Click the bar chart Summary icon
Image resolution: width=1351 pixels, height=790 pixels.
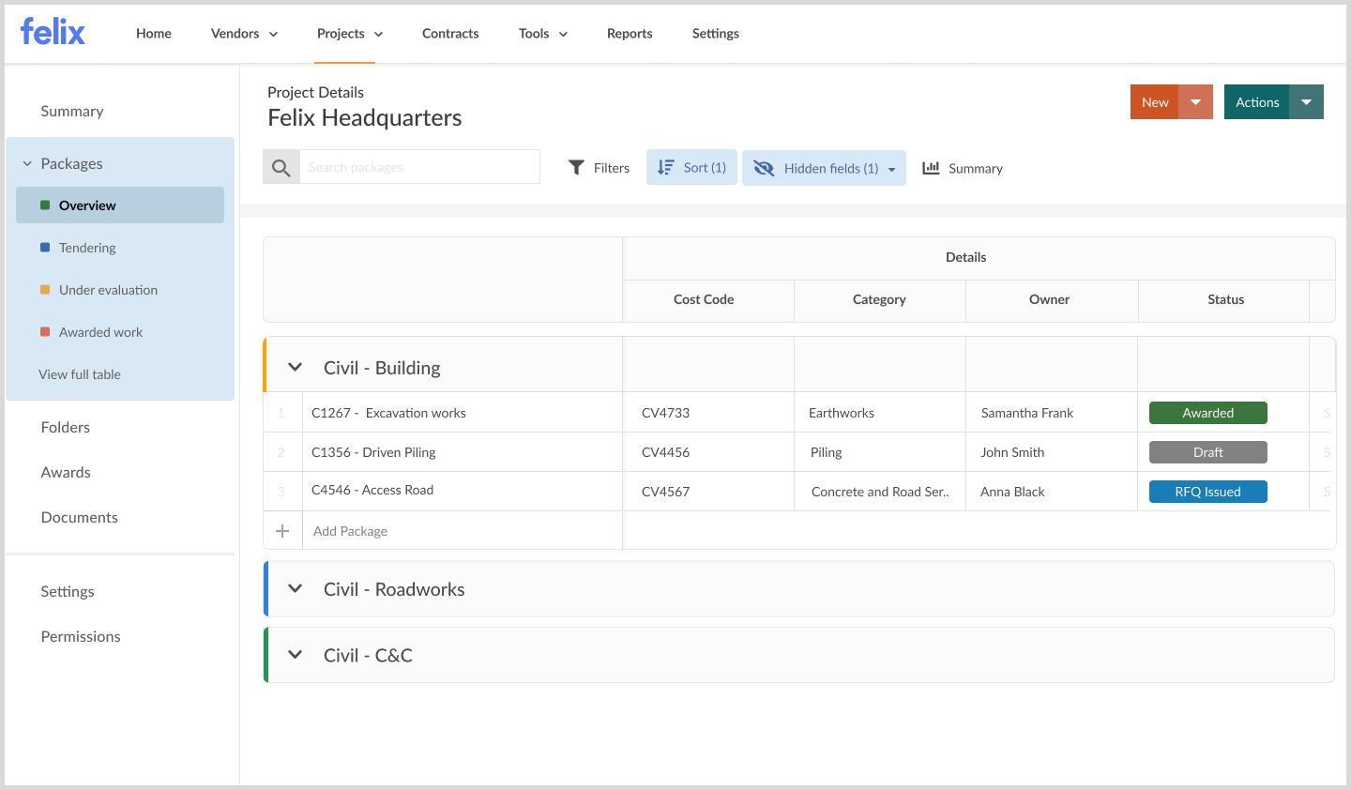click(931, 168)
